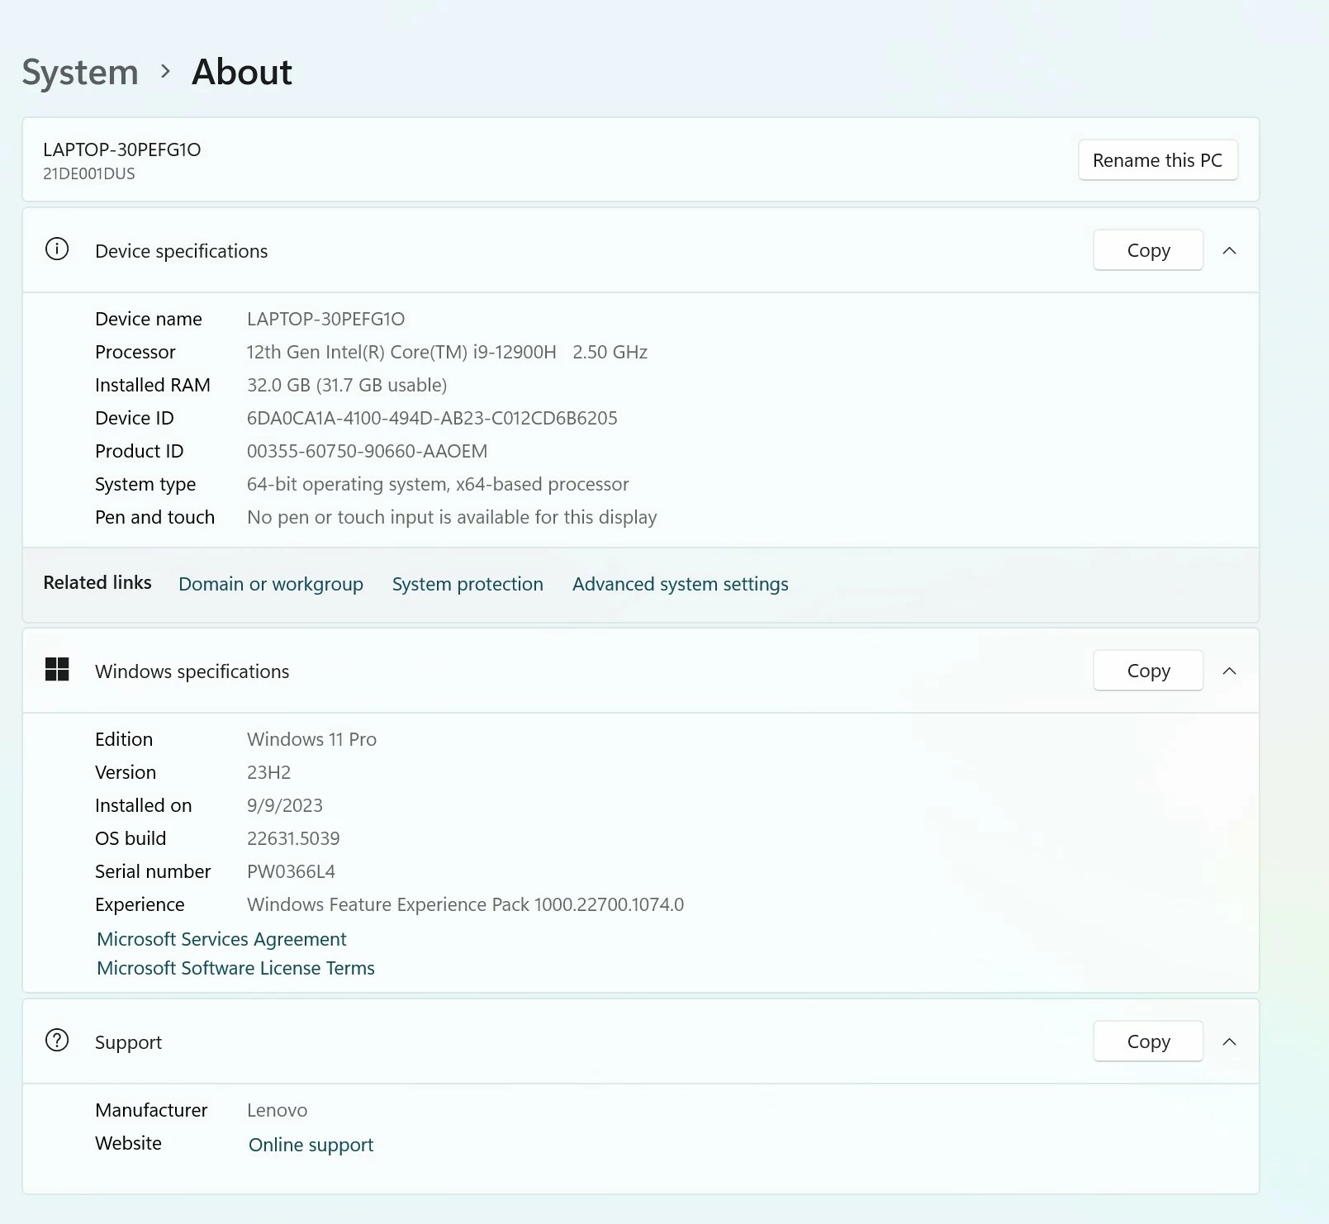Image resolution: width=1329 pixels, height=1224 pixels.
Task: Go back to System breadcrumb
Action: 80,73
